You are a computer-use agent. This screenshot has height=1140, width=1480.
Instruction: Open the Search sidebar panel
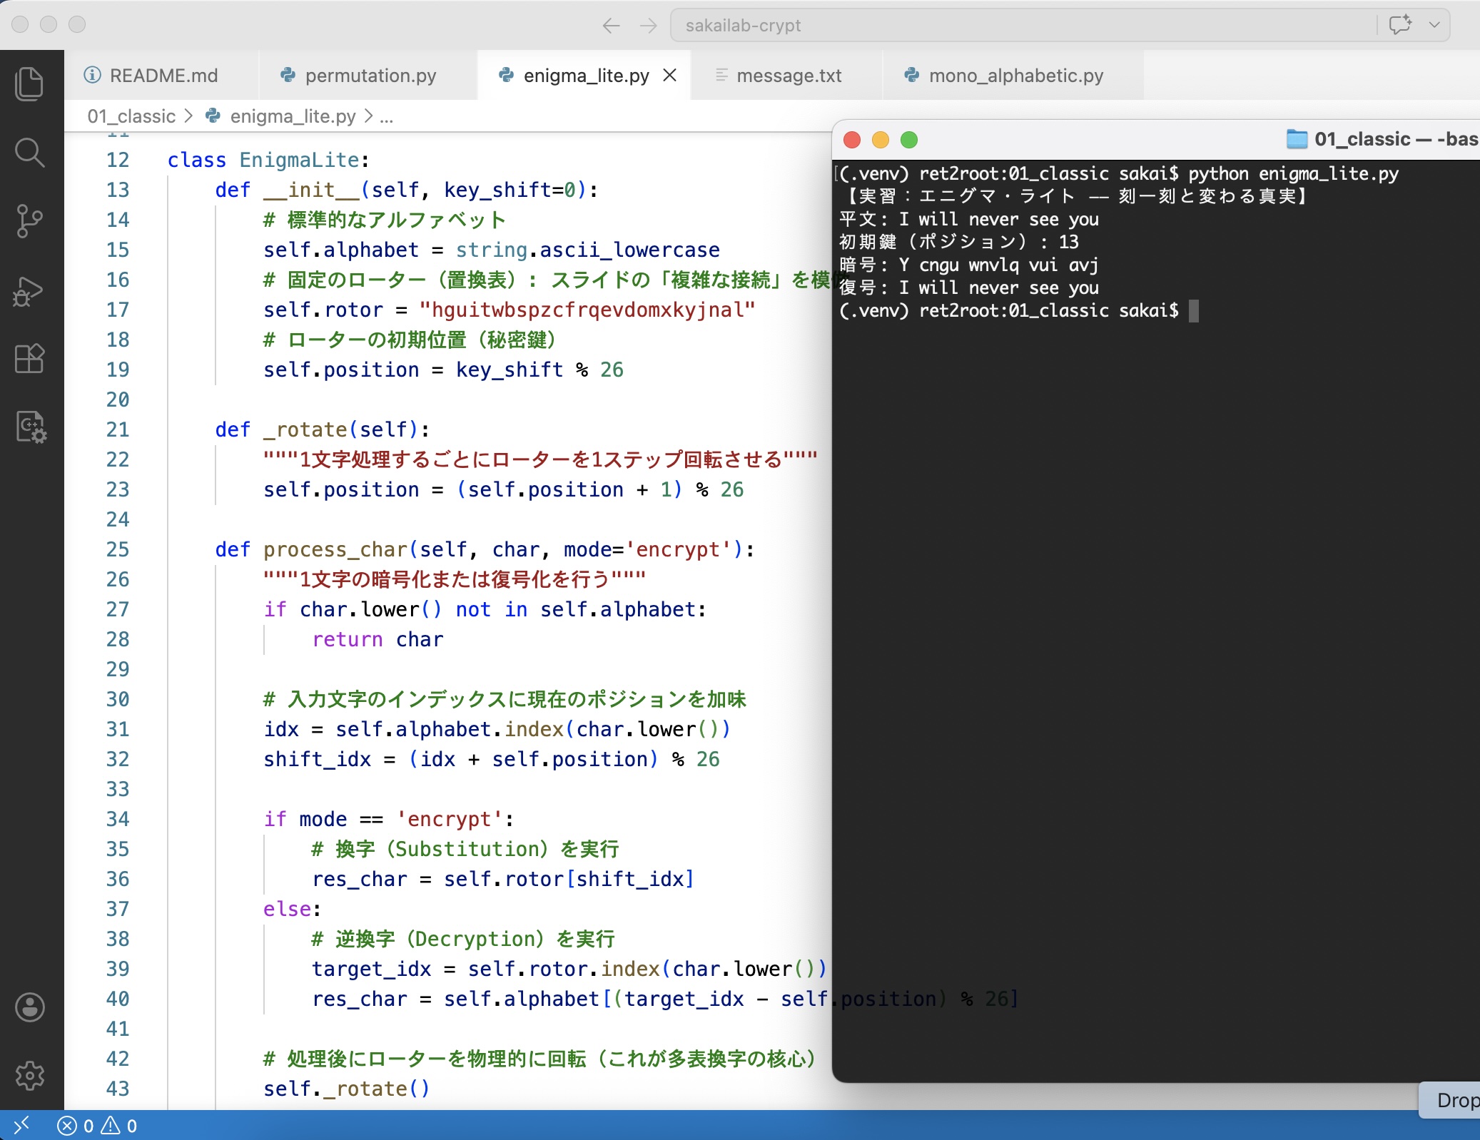point(29,153)
